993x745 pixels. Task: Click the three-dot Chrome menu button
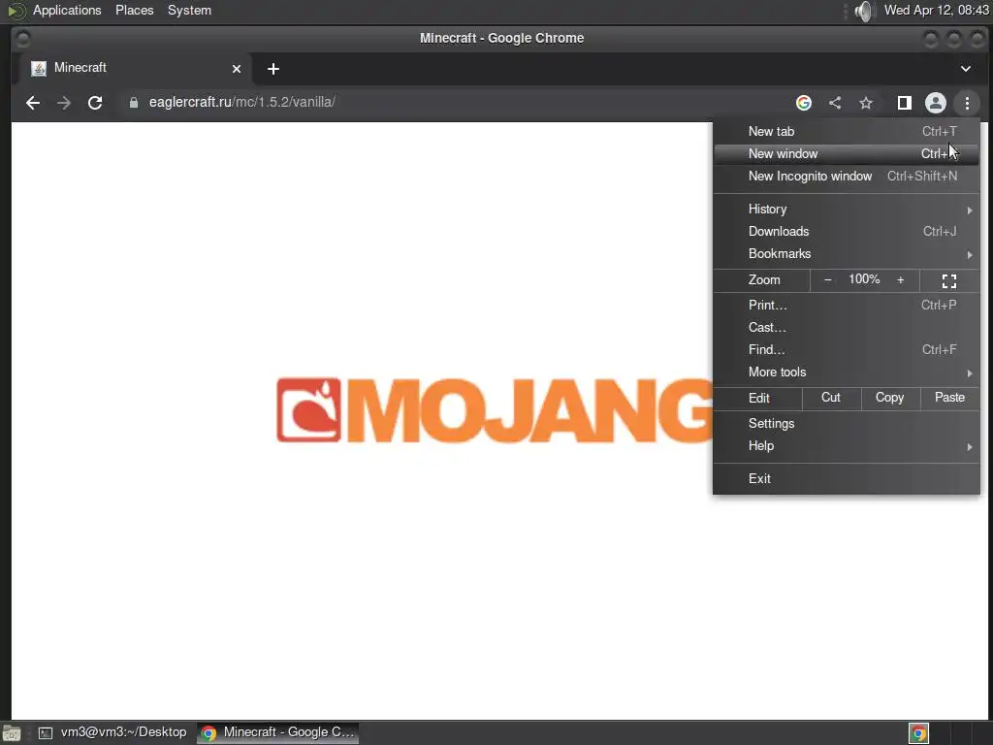pyautogui.click(x=967, y=103)
